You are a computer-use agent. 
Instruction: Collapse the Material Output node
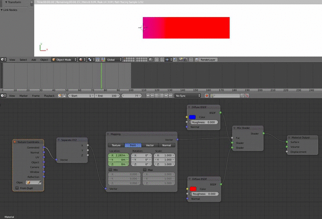pos(289,138)
